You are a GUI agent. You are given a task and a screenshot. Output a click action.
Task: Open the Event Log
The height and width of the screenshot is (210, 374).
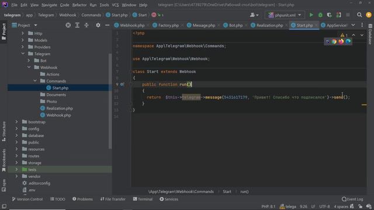point(352,199)
